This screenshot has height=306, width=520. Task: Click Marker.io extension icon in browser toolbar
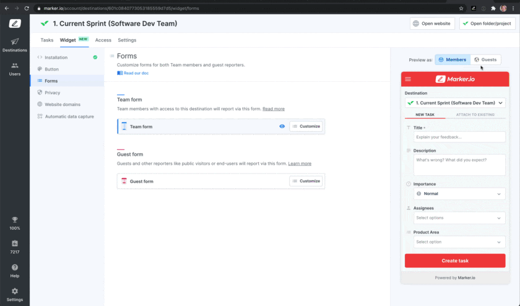[x=474, y=8]
